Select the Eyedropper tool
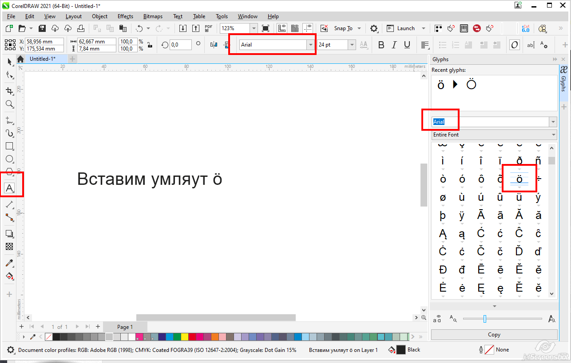This screenshot has height=363, width=571. click(x=9, y=263)
